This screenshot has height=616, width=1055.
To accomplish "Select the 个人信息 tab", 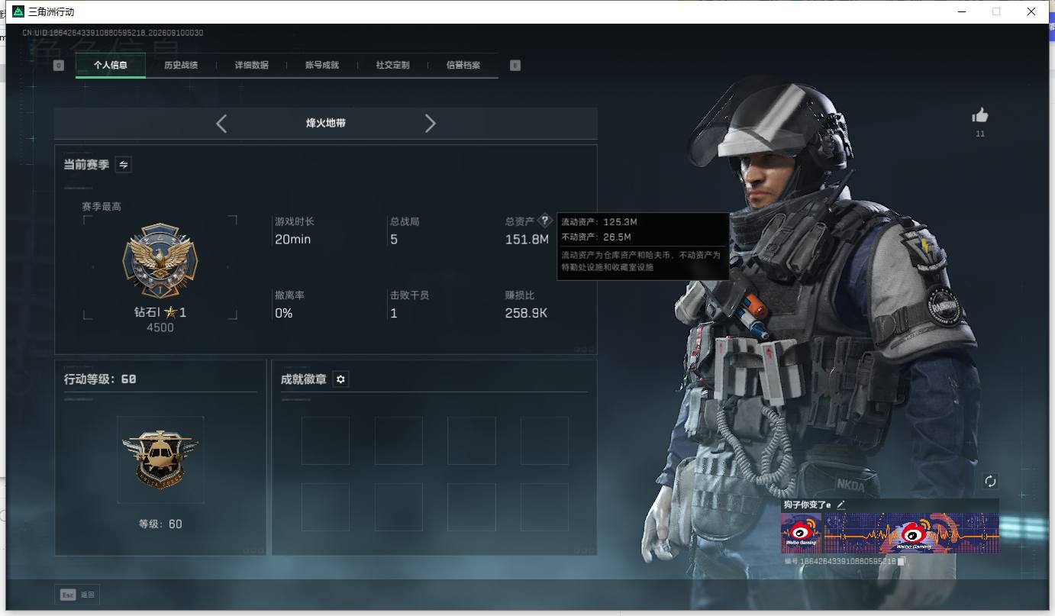I will click(111, 66).
